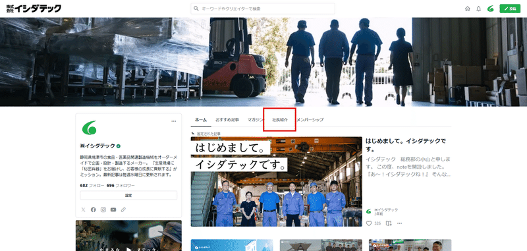Add pinned article to magazine icon
The image size is (527, 251).
(x=389, y=223)
